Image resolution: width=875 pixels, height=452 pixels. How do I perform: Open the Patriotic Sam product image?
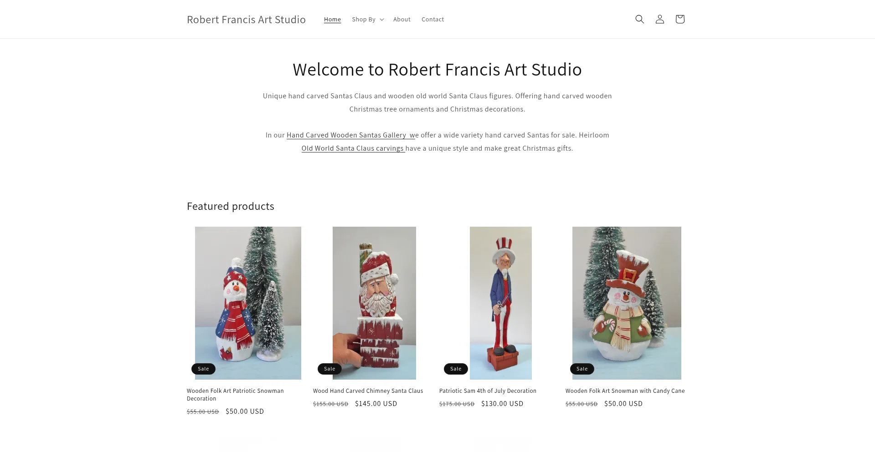tap(500, 303)
